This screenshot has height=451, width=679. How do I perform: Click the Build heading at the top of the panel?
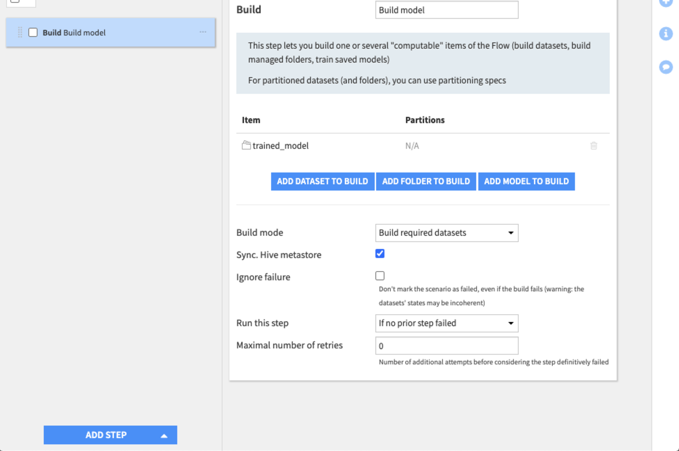click(249, 10)
